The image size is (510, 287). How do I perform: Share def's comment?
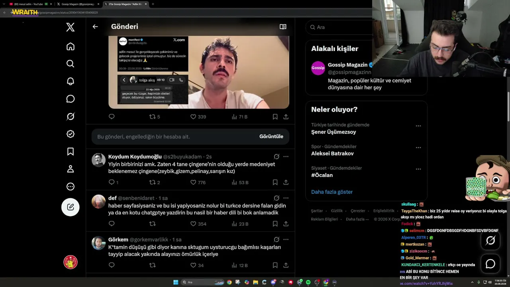click(286, 224)
